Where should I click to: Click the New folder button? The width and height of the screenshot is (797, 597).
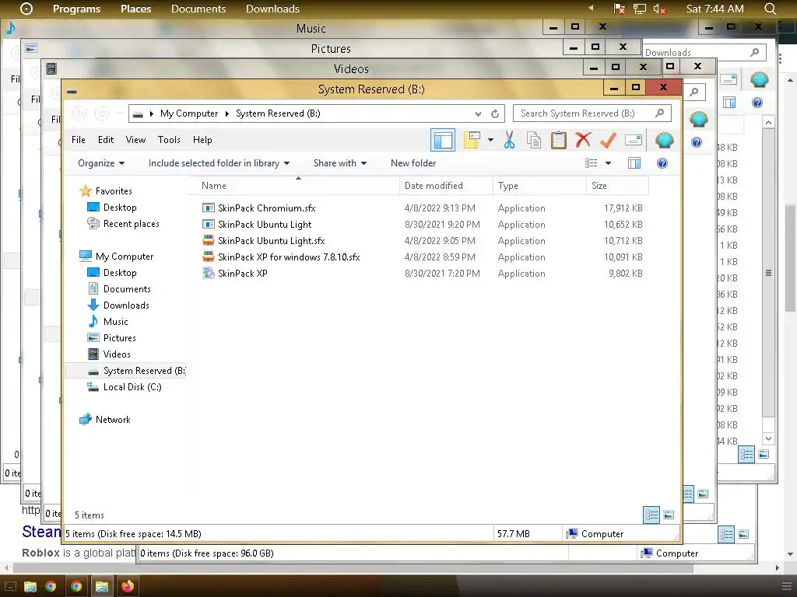point(413,163)
